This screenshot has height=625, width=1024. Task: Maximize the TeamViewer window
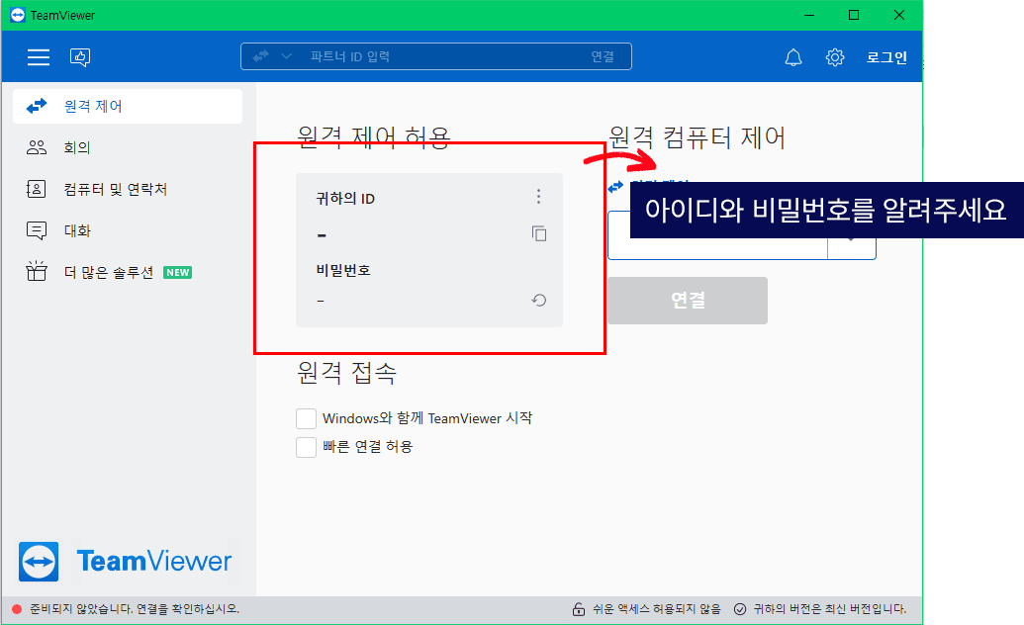pos(854,15)
